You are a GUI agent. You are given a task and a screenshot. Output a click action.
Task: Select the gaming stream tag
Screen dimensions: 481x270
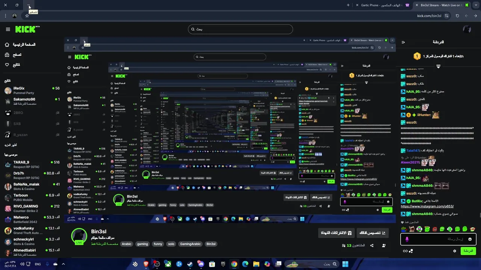pyautogui.click(x=142, y=244)
